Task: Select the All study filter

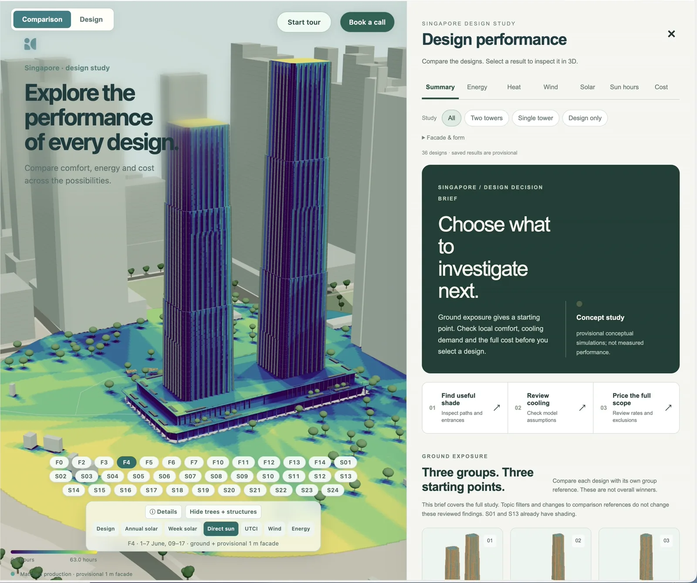Action: click(x=451, y=118)
